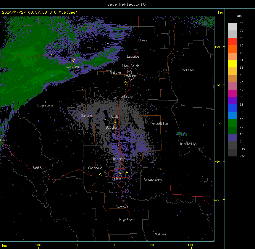Image resolution: width=255 pixels, height=249 pixels.
Task: Click the Ponoka city label
Action: coord(142,40)
